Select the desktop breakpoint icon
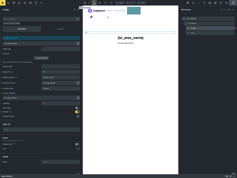Viewport: 237px width, 178px height. tap(94, 3)
